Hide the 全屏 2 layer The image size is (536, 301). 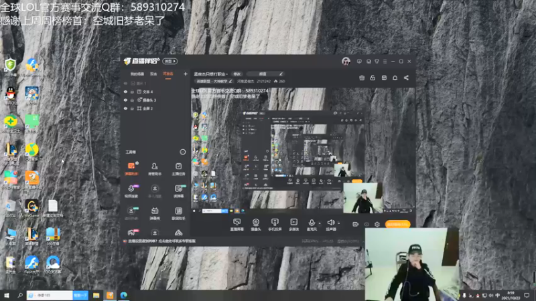pyautogui.click(x=125, y=108)
